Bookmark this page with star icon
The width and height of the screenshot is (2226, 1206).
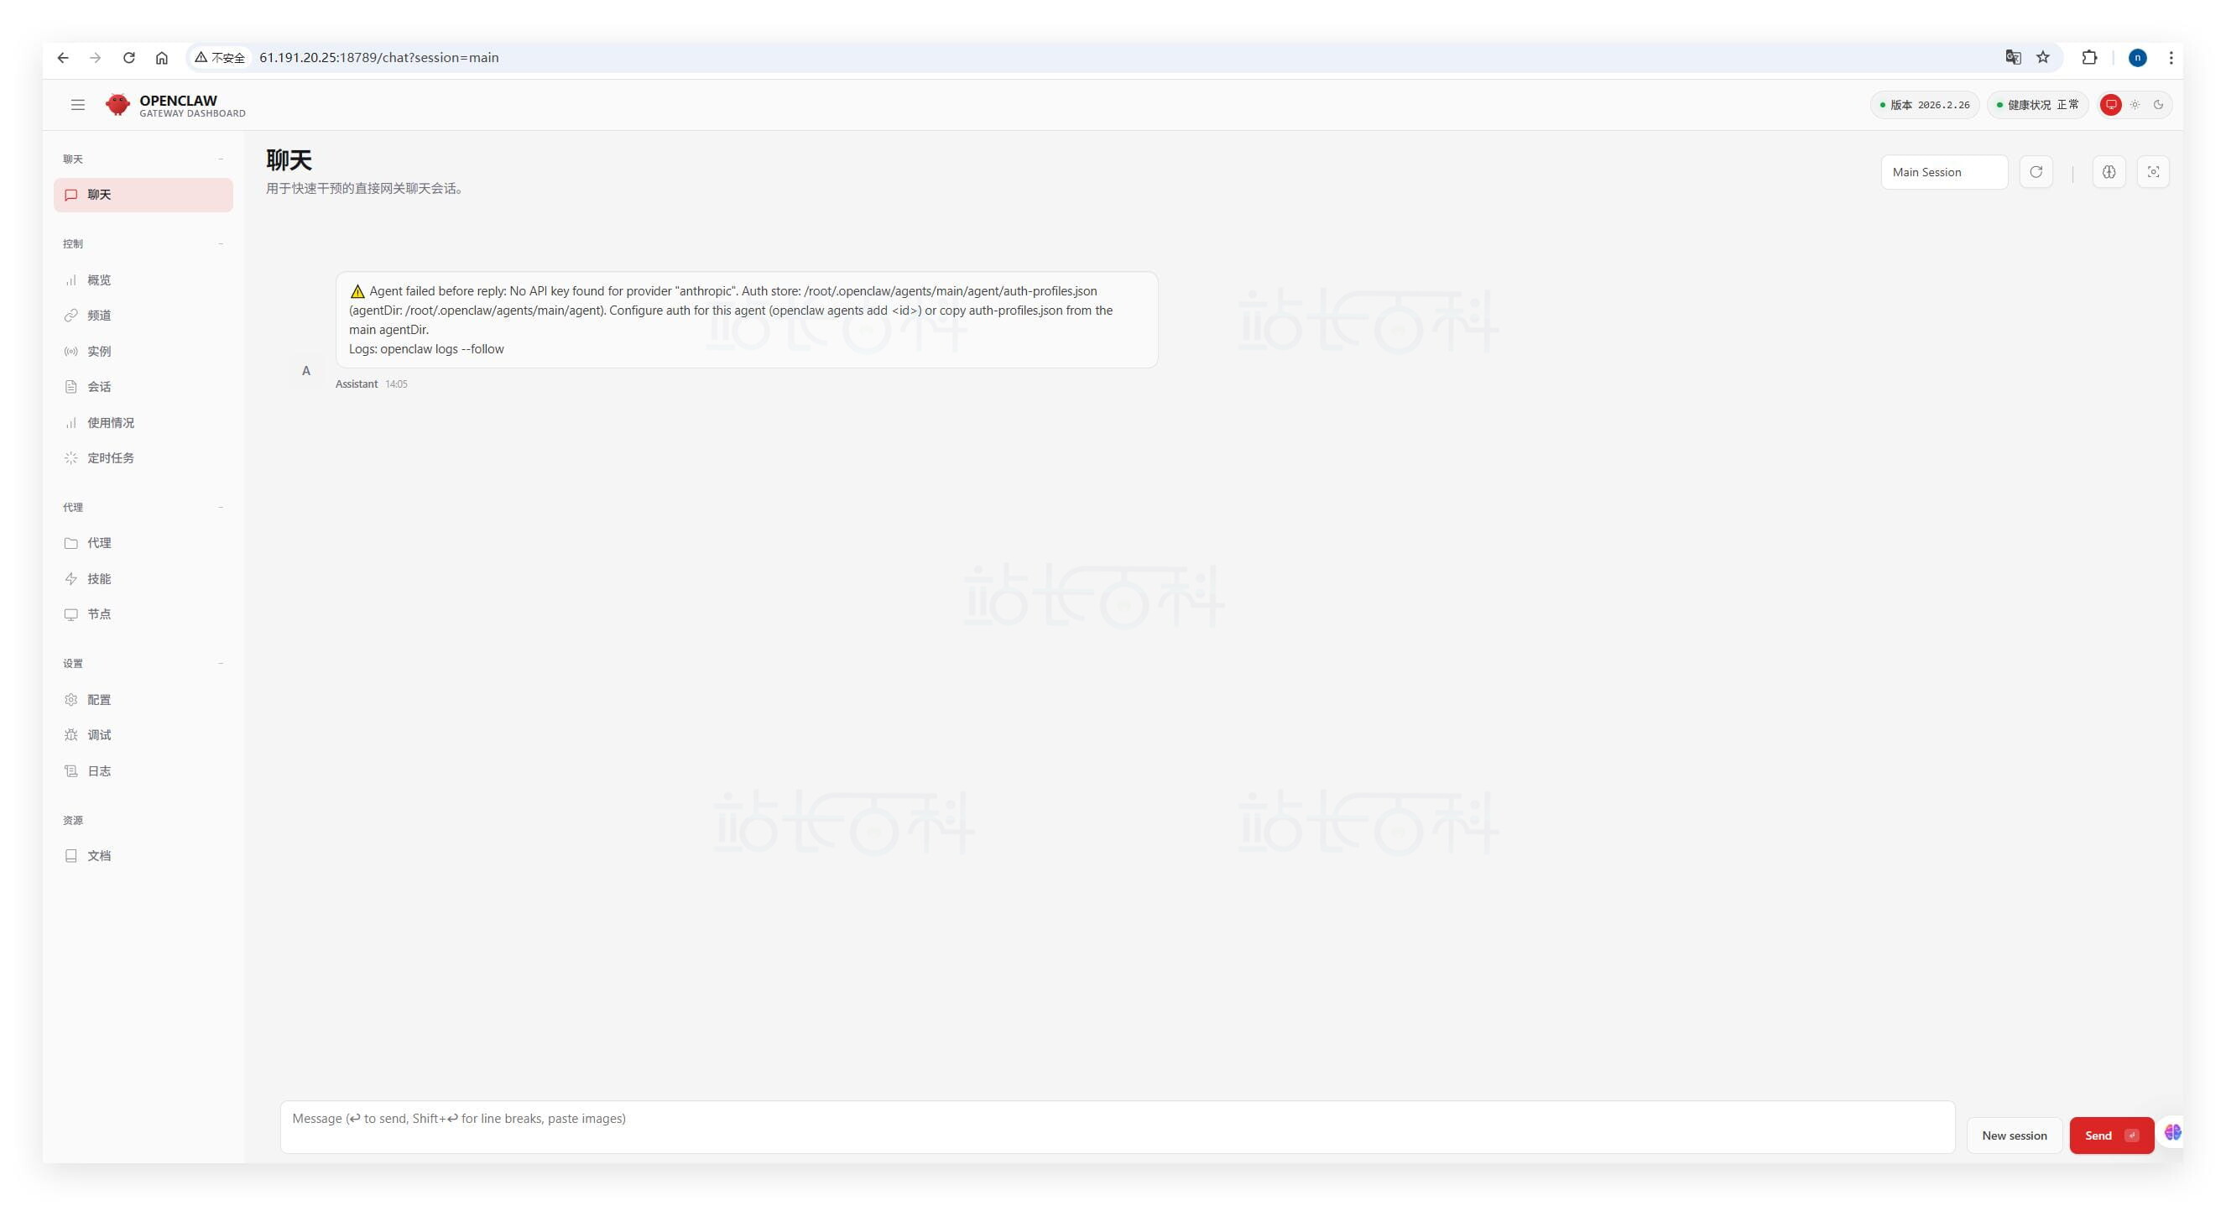[2043, 58]
